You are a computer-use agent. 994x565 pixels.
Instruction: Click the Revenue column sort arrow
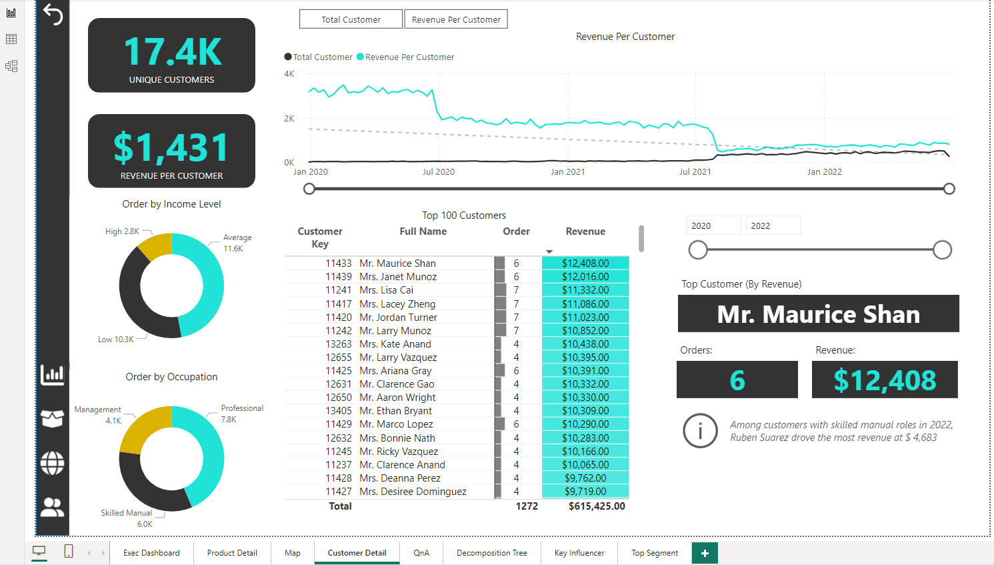coord(549,251)
